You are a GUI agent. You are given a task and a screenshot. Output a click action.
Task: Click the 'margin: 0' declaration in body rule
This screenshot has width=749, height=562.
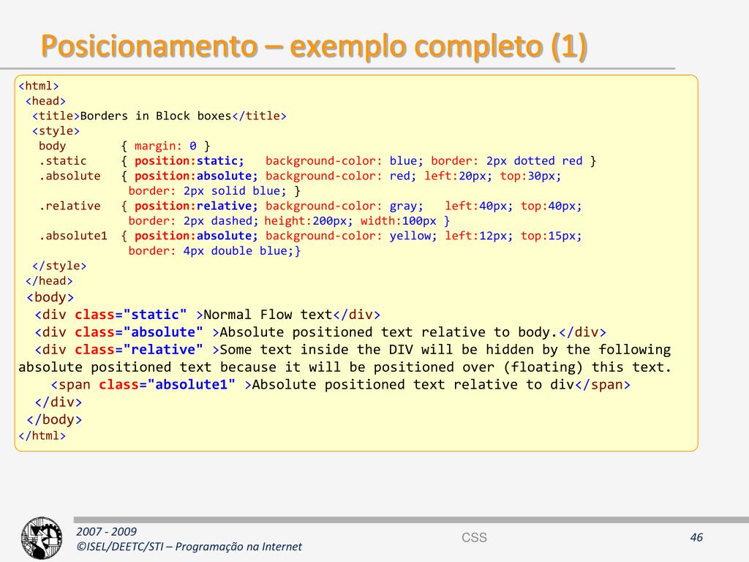click(x=165, y=146)
